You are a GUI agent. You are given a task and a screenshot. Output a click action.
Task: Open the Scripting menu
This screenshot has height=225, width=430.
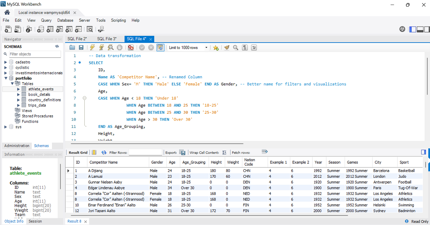(x=118, y=20)
